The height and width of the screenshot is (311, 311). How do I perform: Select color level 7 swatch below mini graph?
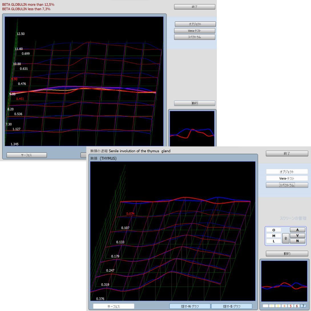tap(303, 306)
